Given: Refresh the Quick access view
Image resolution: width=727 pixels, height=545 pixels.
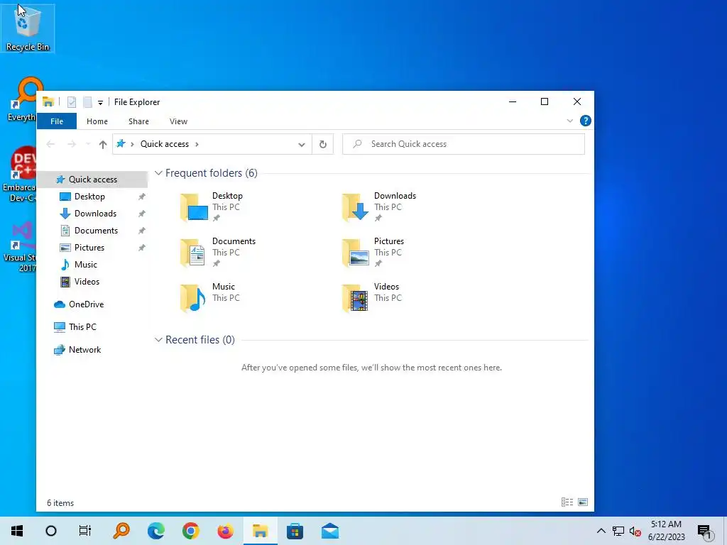Looking at the screenshot, I should (x=323, y=145).
